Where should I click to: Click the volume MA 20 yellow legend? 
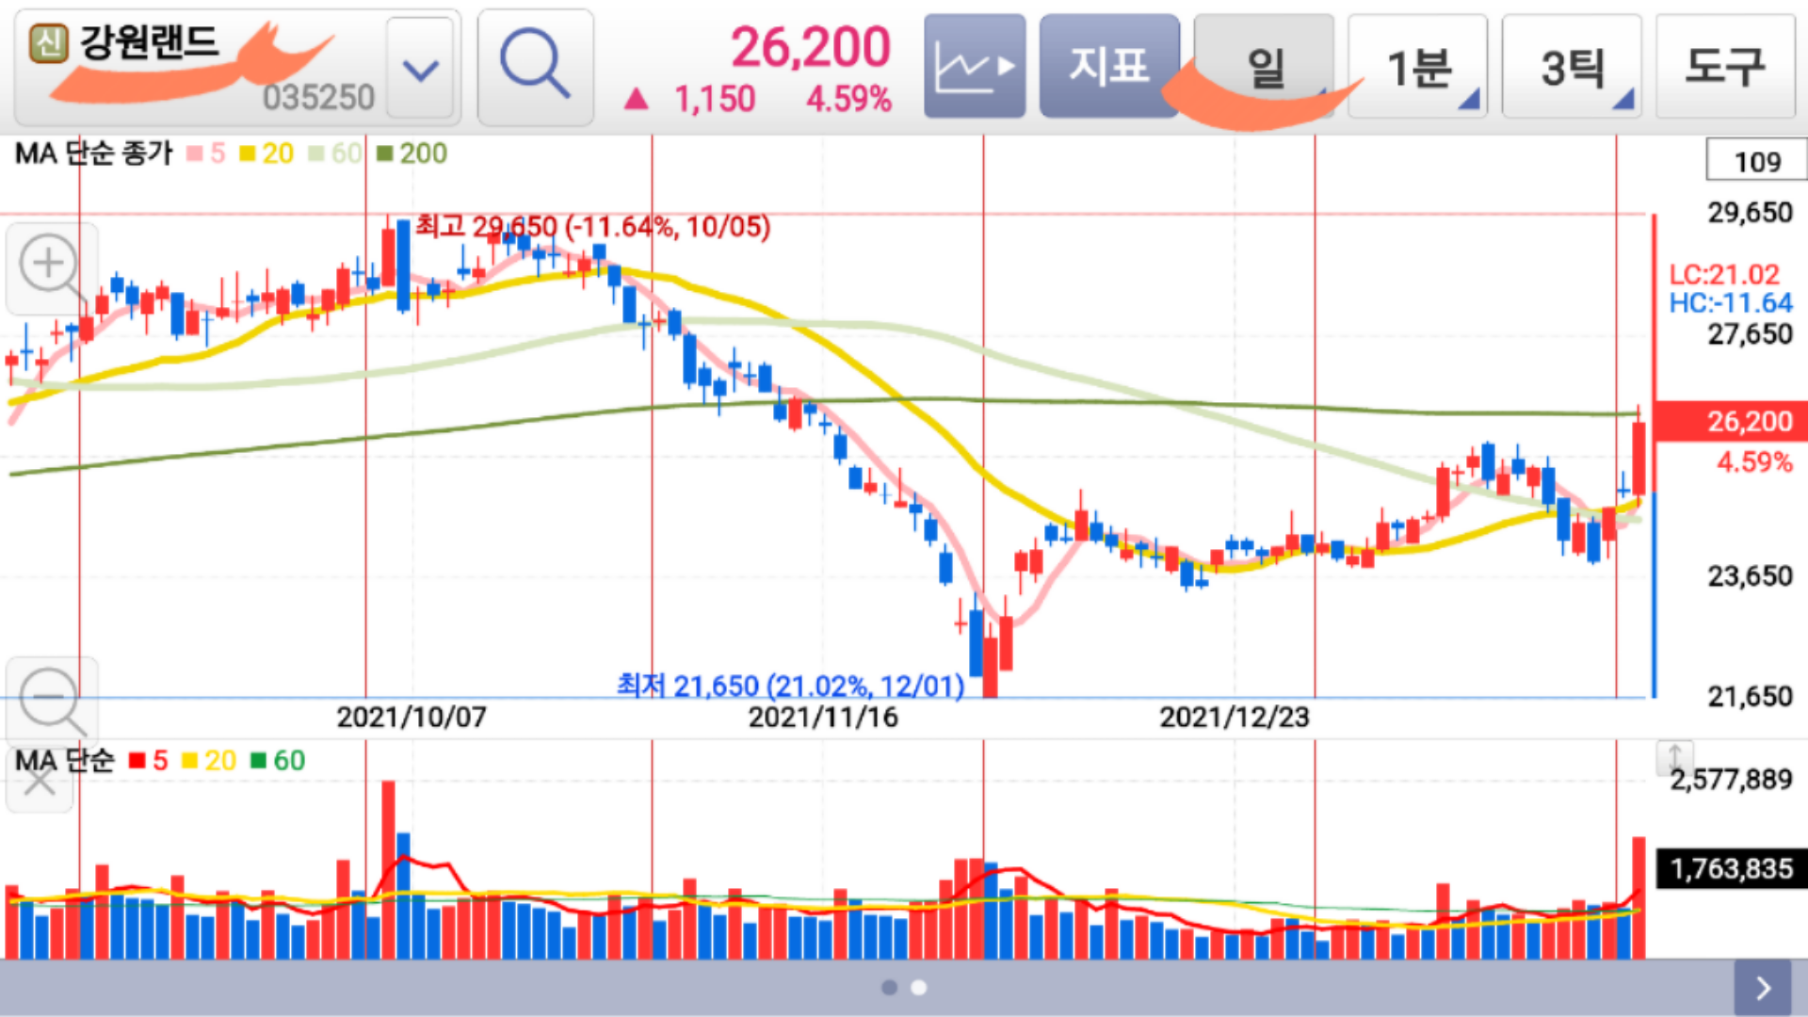[209, 761]
